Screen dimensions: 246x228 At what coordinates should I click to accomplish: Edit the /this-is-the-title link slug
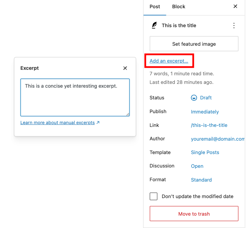point(209,125)
